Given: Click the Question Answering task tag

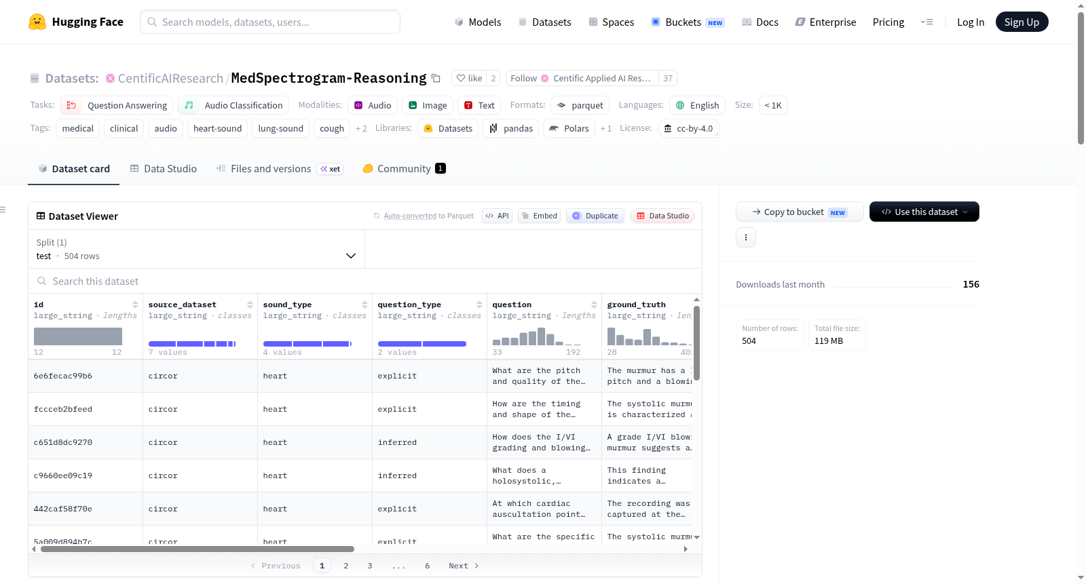Looking at the screenshot, I should [x=116, y=105].
